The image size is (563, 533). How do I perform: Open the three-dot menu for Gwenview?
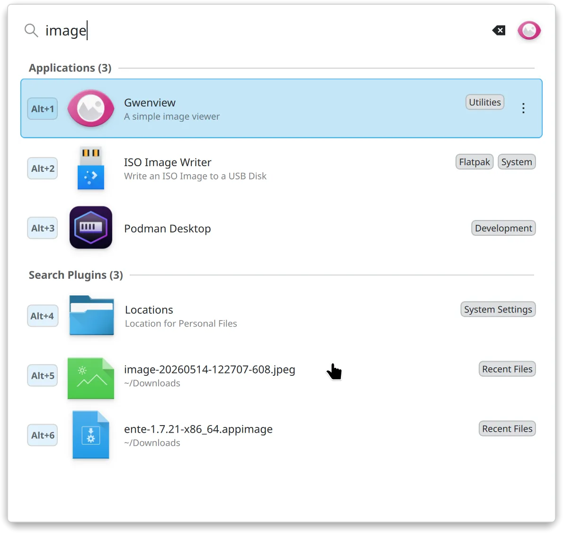click(x=524, y=108)
